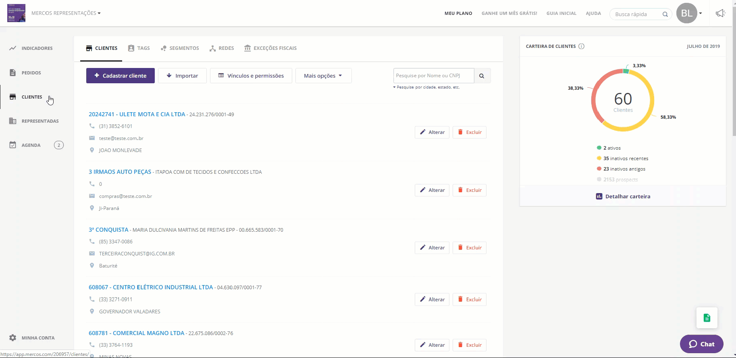Open Representadas in the sidebar
Screen dimensions: 736x358
pyautogui.click(x=40, y=121)
